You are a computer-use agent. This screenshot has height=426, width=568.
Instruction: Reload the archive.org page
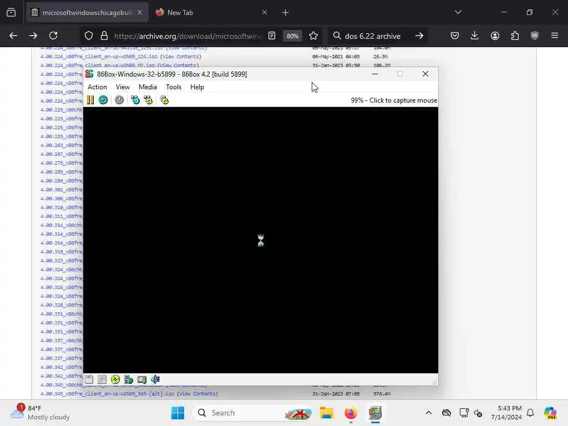tap(53, 35)
